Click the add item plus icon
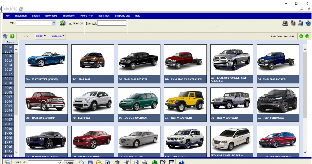 (108, 162)
